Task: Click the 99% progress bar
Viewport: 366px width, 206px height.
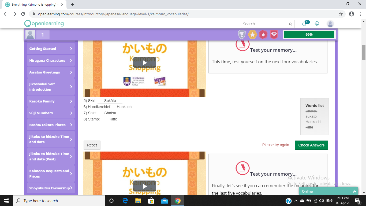Action: point(309,34)
